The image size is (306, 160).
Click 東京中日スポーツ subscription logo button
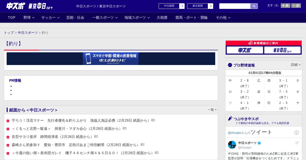[283, 50]
